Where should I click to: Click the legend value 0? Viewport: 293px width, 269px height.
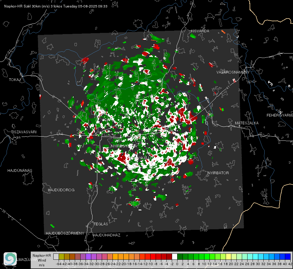click(x=177, y=264)
